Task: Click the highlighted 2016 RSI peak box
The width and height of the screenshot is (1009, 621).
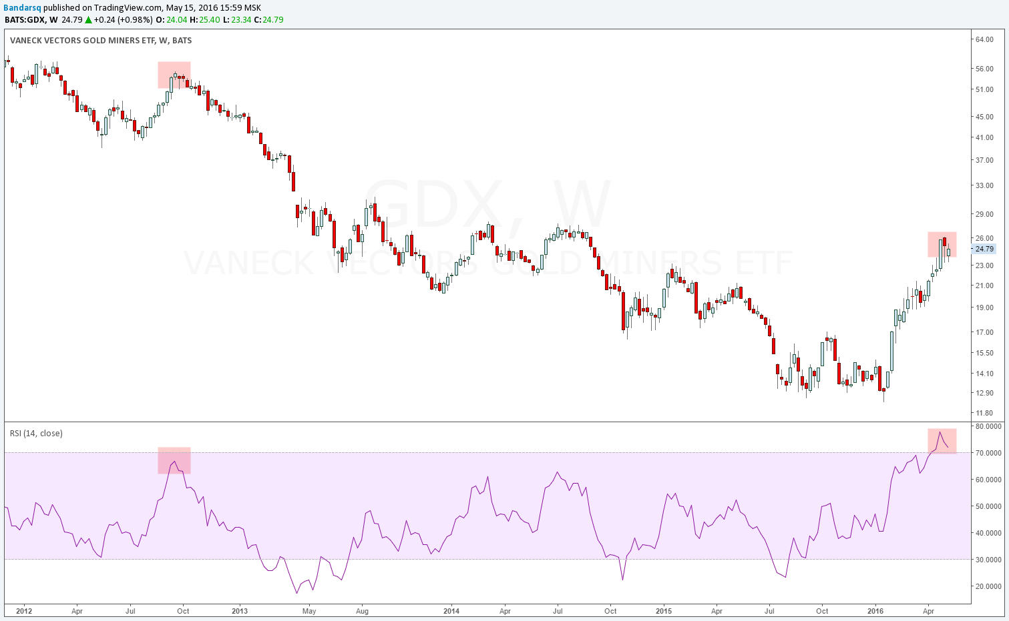Action: click(x=942, y=442)
